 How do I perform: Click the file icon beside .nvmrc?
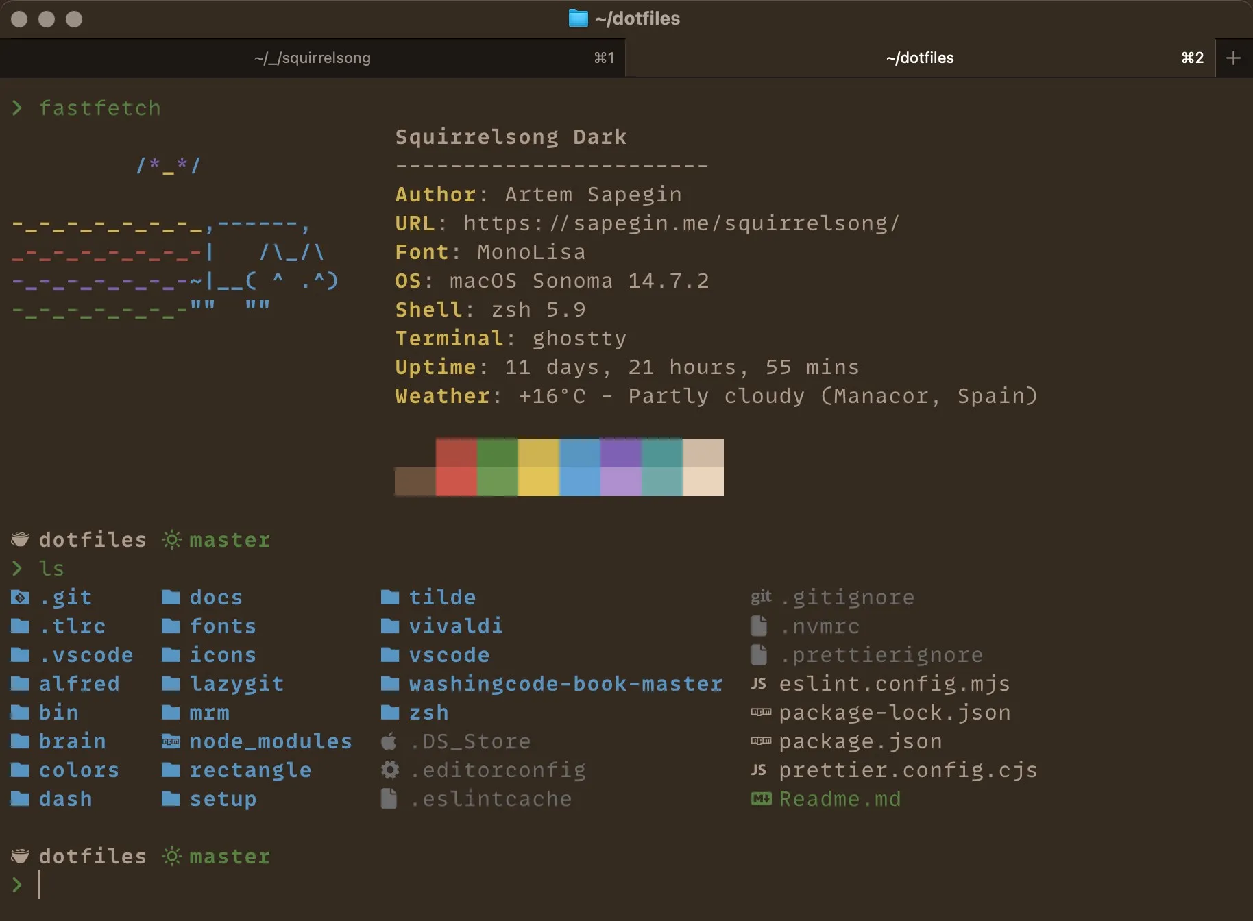pos(759,626)
